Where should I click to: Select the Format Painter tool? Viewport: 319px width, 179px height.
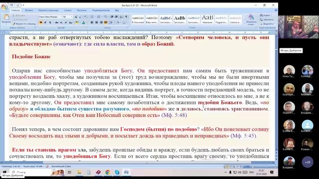point(24,24)
